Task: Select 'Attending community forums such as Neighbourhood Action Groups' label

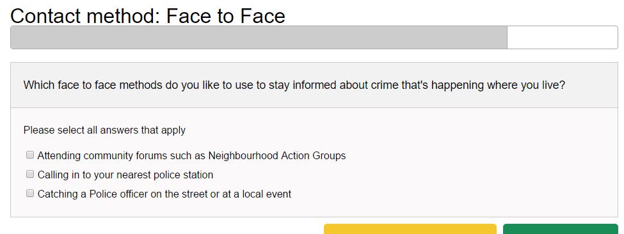Action: pyautogui.click(x=191, y=155)
